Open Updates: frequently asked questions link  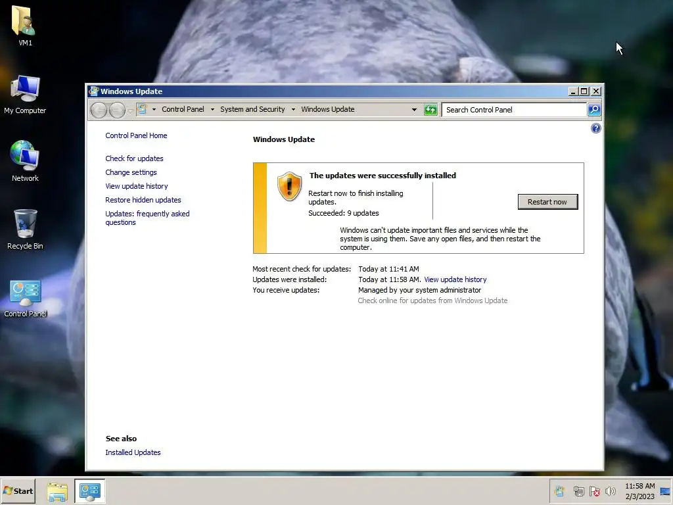147,218
